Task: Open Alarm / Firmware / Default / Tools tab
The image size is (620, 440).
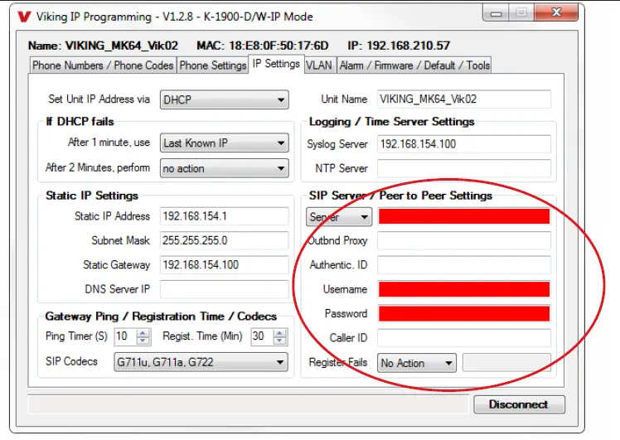Action: [414, 65]
